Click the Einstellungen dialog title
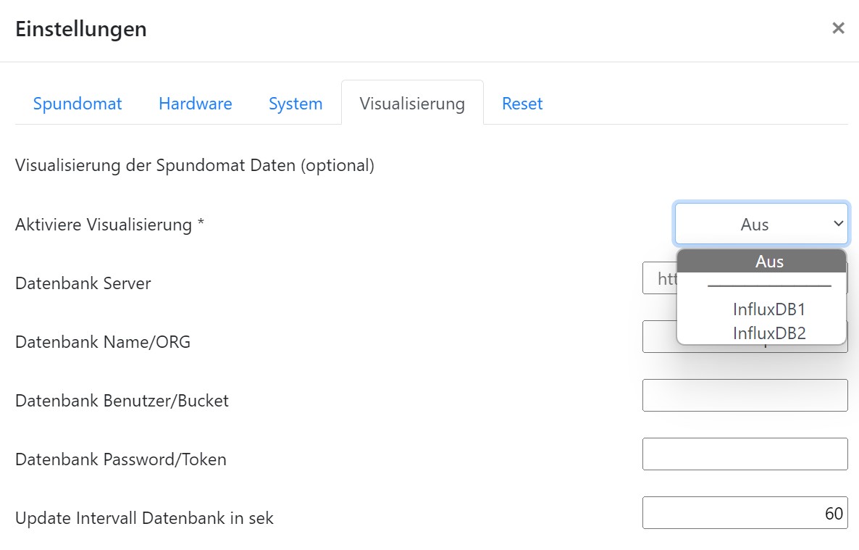 coord(81,29)
